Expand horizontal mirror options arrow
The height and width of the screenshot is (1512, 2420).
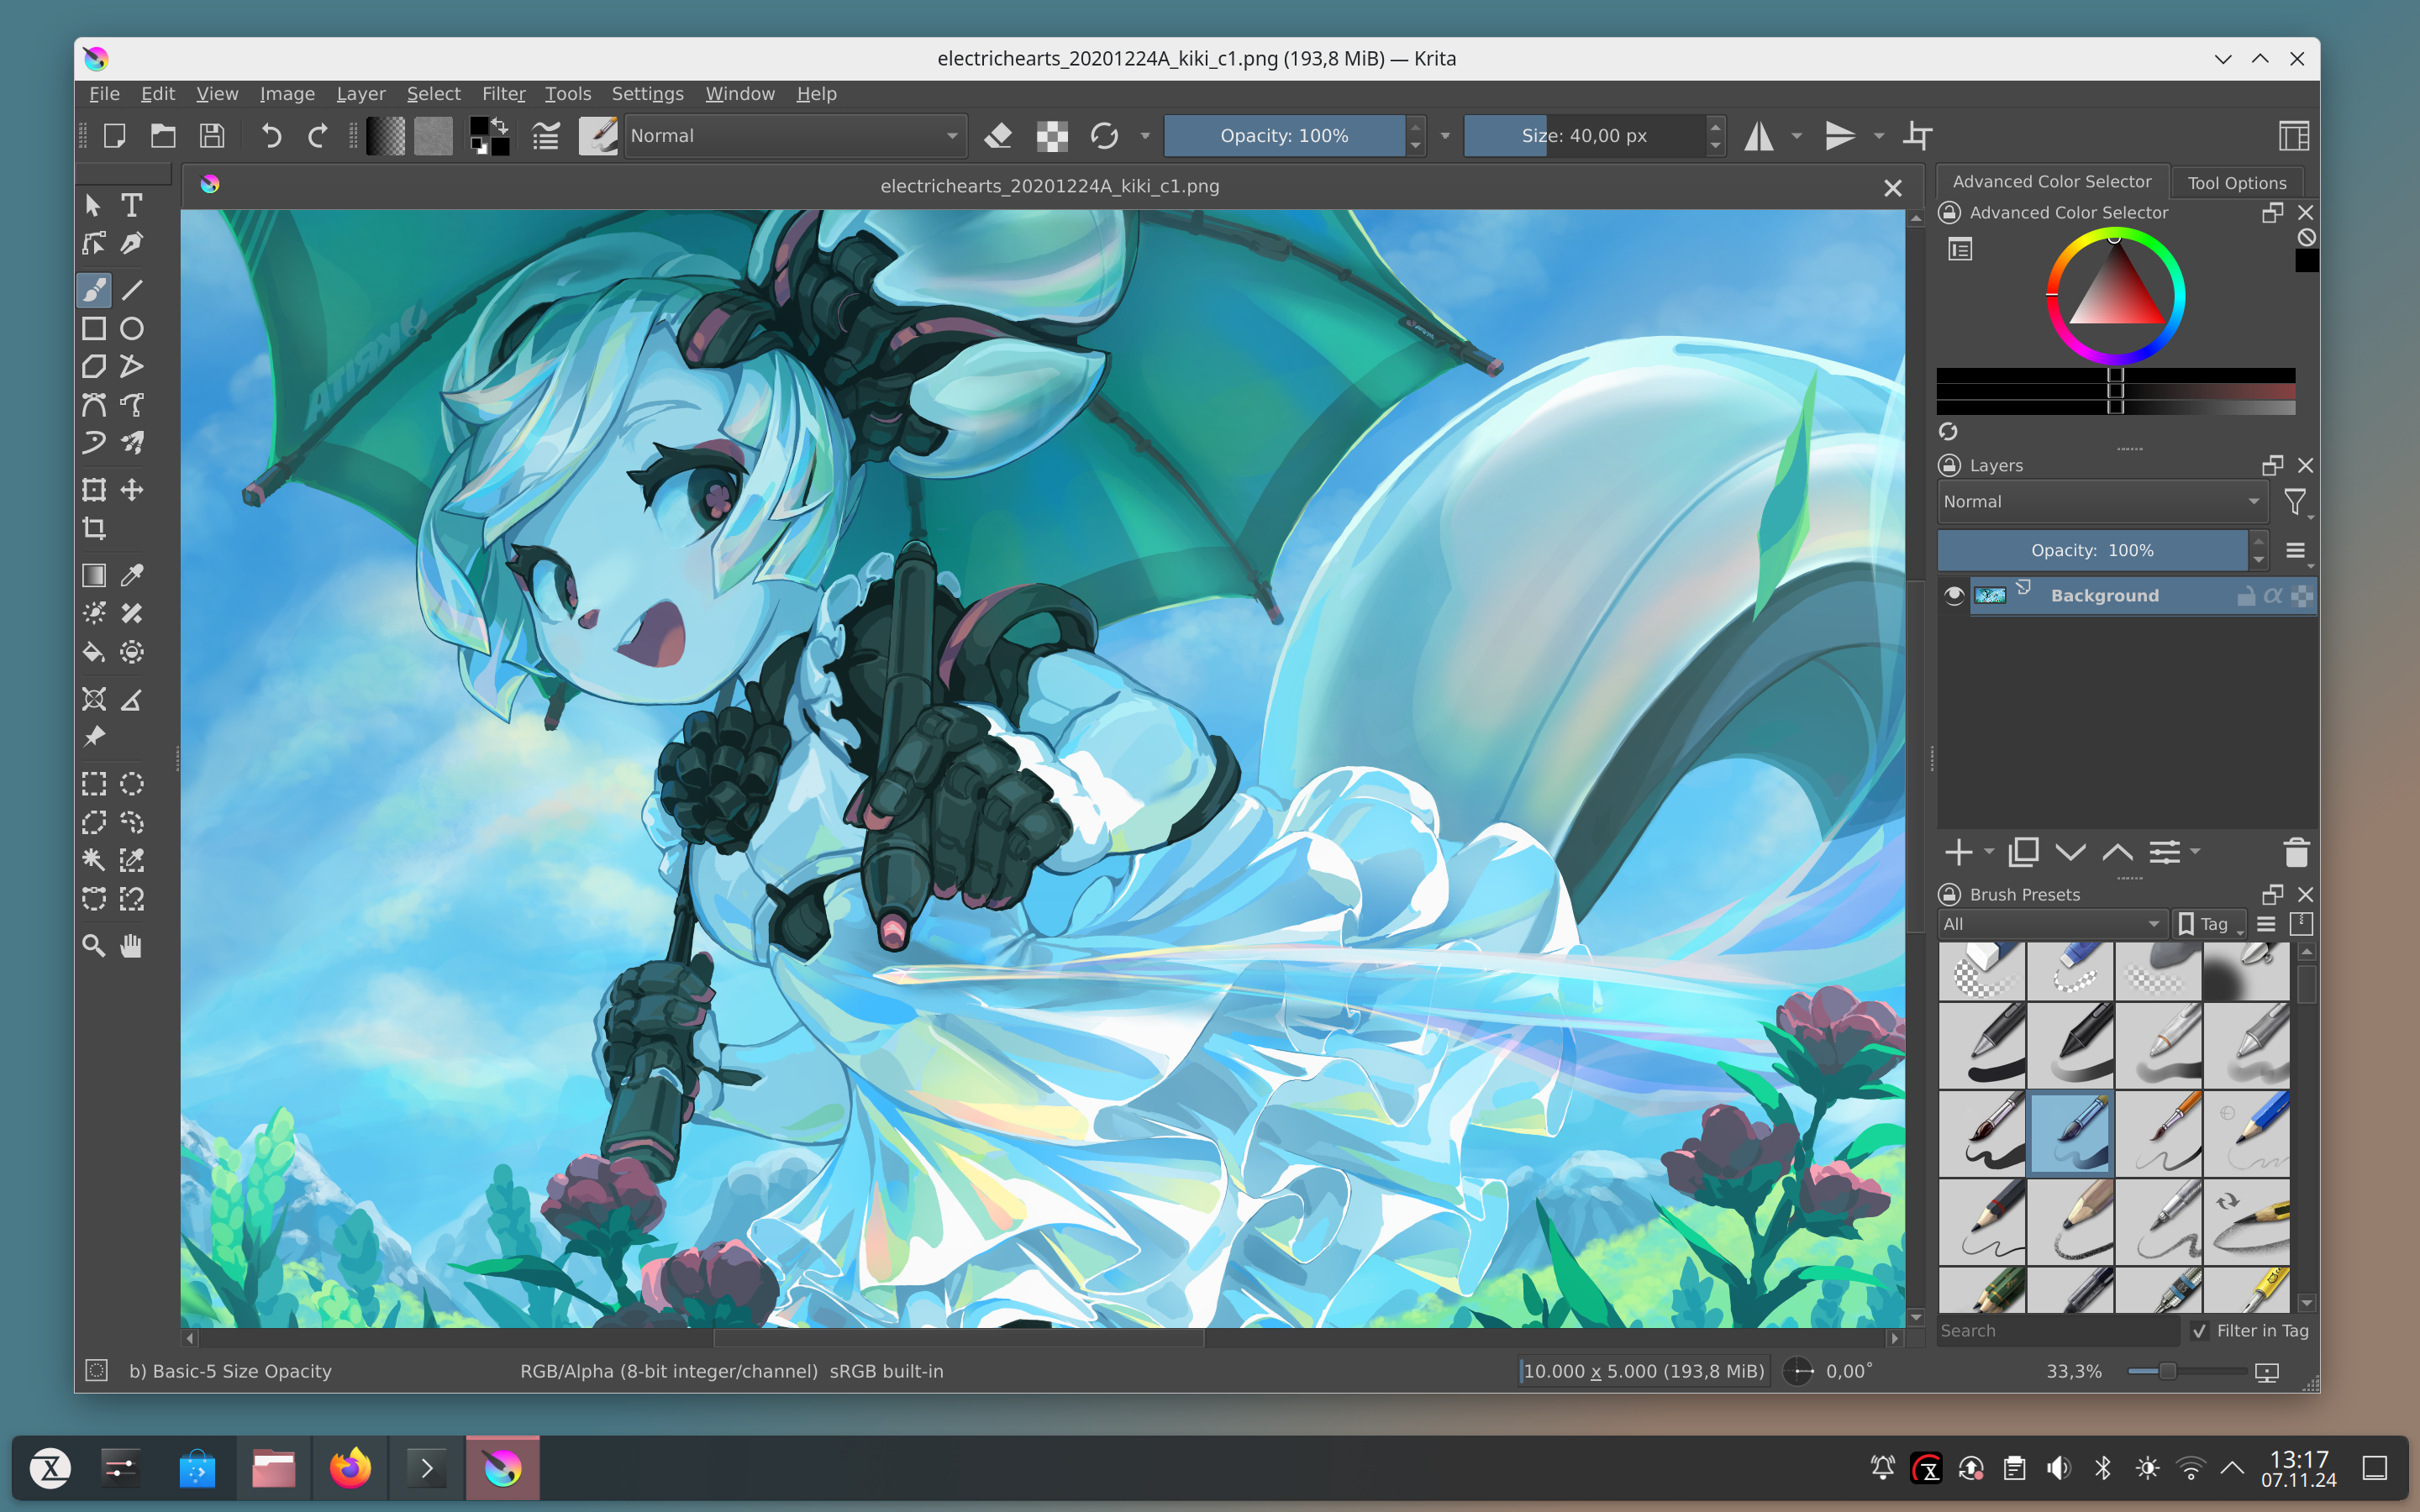[x=1797, y=136]
